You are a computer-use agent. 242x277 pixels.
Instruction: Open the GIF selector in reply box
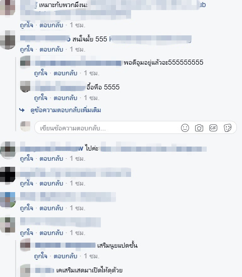pos(213,128)
